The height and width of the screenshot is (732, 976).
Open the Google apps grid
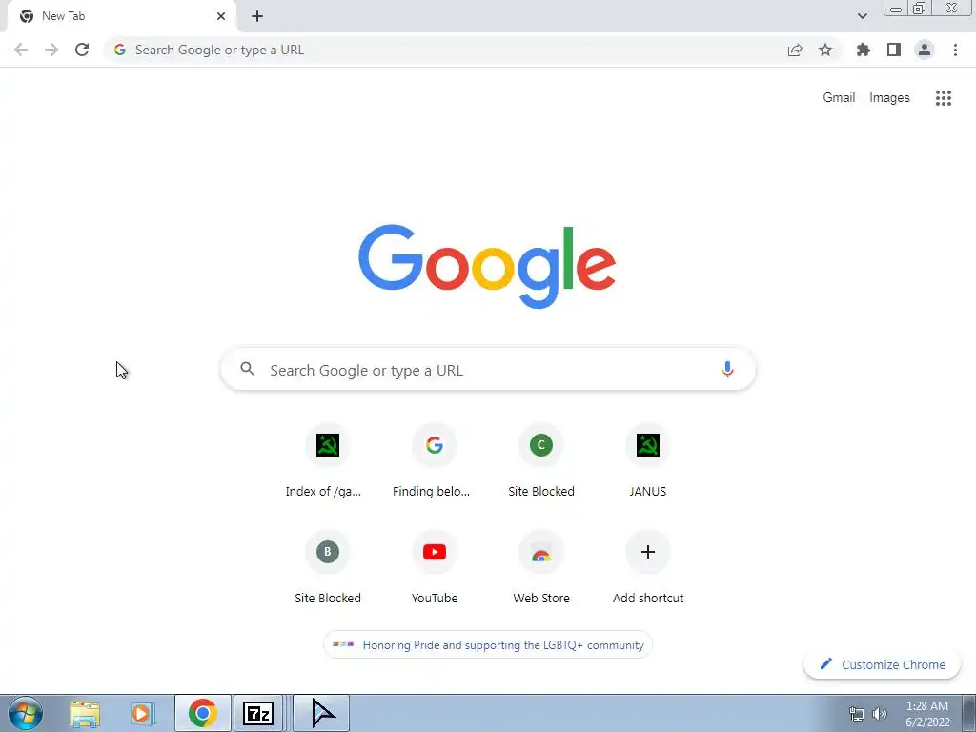tap(944, 98)
